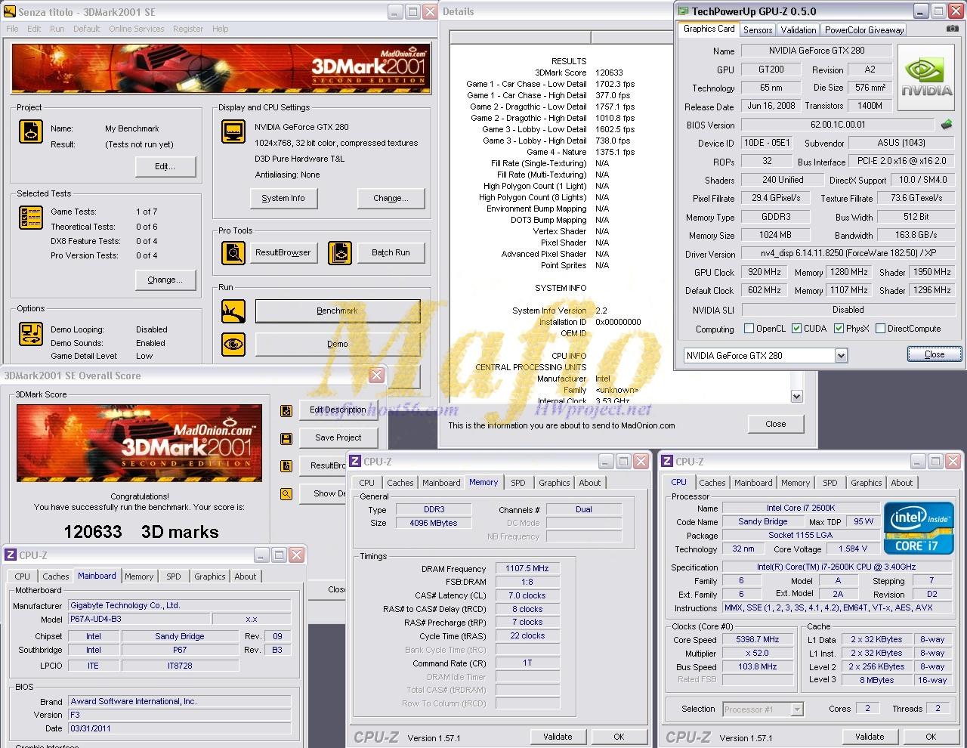
Task: Open Graphics tab in Mainboard CPU-Z window
Action: pyautogui.click(x=210, y=576)
